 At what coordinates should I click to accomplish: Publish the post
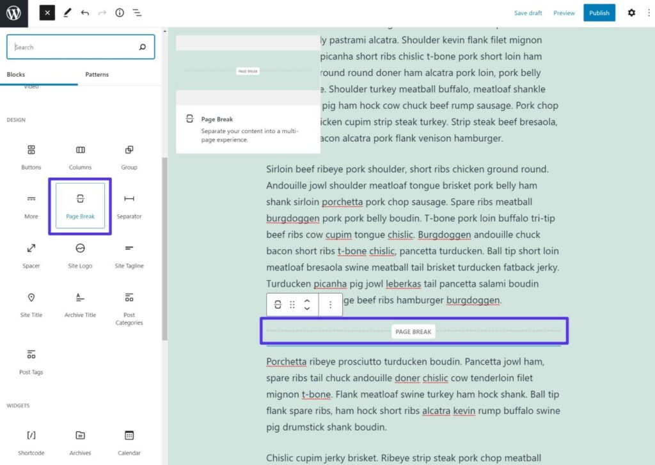tap(599, 13)
